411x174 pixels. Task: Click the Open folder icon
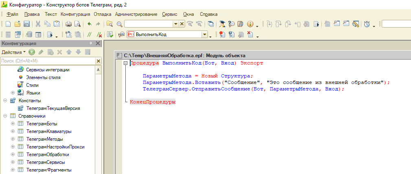coord(17,24)
